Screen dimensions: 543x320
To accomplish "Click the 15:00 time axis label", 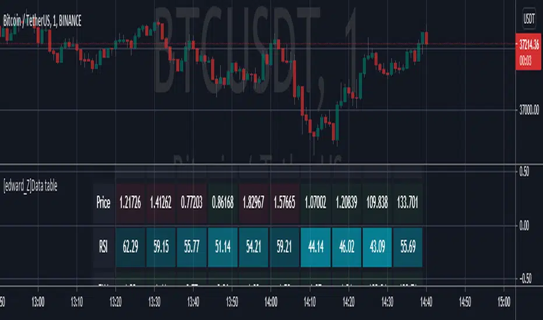I will click(503, 303).
